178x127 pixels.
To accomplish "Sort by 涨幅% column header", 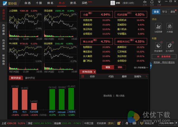I will 138,77.
